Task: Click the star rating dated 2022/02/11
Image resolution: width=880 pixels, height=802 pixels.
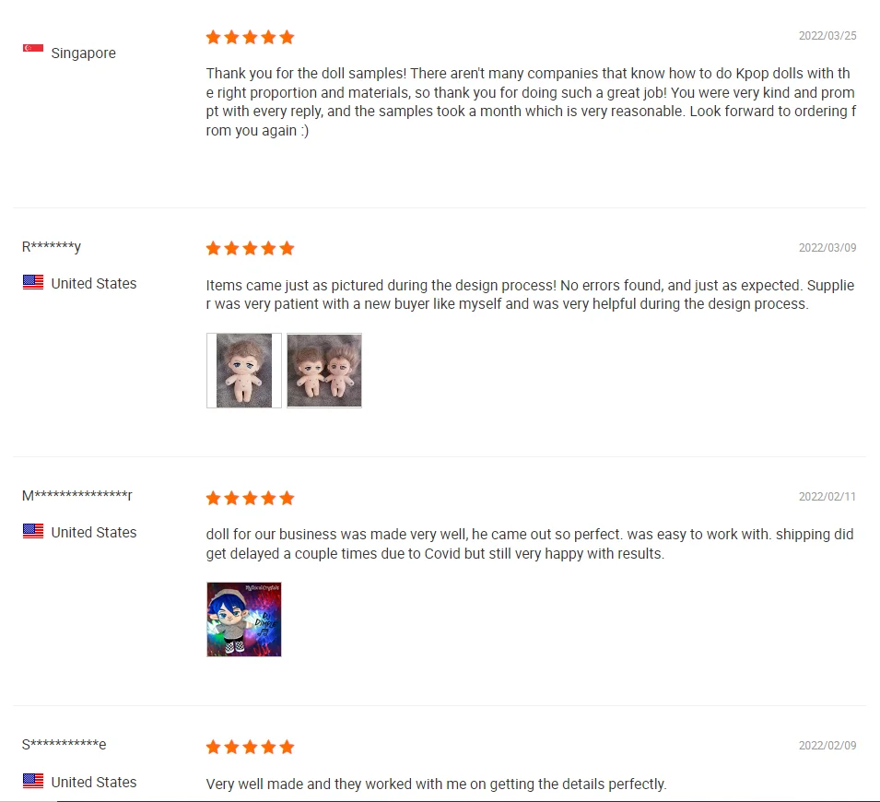Action: click(250, 498)
